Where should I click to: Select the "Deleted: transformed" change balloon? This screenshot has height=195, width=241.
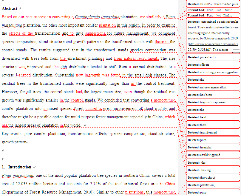coord(209,132)
